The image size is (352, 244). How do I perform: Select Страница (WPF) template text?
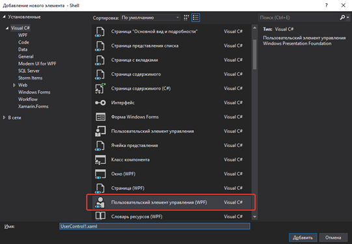[x=128, y=188]
